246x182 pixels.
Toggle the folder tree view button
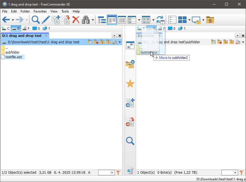coord(102,20)
